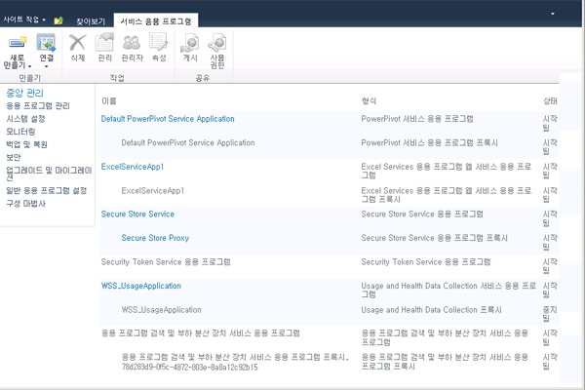
Task: Open 모니터링 in the sidebar
Action: (20, 132)
